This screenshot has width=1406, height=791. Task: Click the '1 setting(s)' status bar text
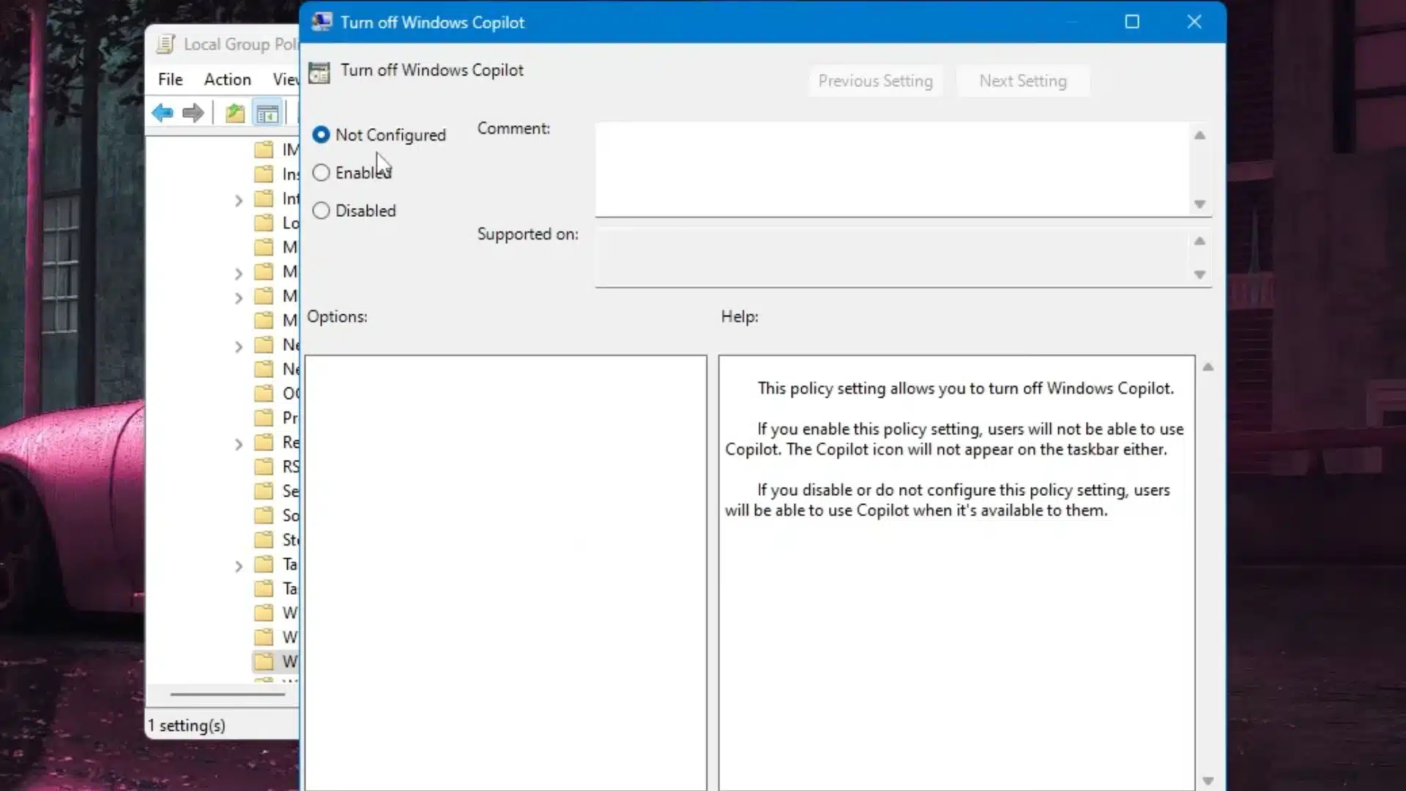[187, 725]
